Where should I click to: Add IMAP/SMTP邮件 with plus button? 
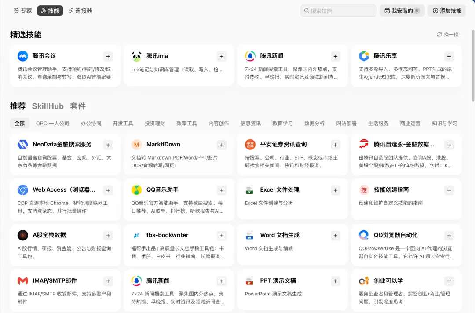point(108,281)
